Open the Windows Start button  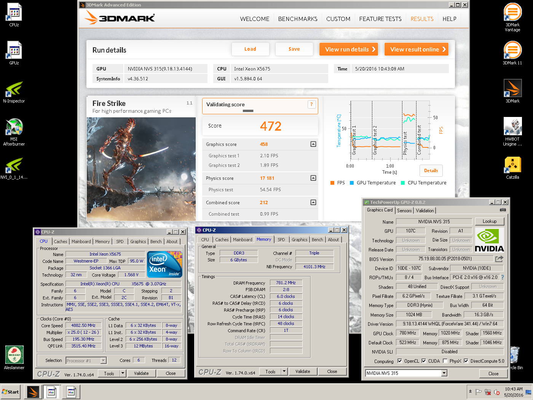pos(10,392)
